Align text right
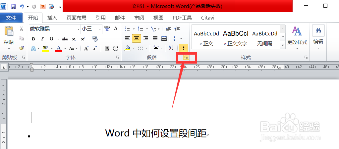This screenshot has height=149, width=339. (146, 38)
